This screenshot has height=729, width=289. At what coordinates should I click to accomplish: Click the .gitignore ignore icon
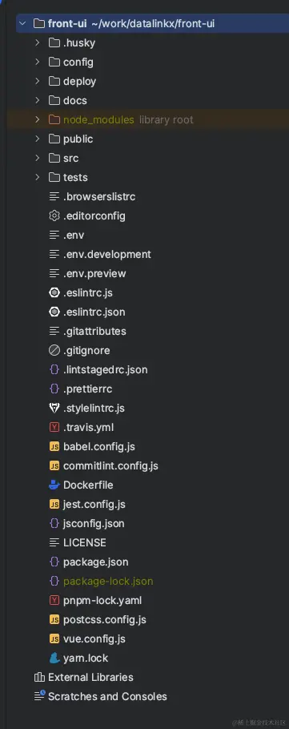[x=54, y=351]
